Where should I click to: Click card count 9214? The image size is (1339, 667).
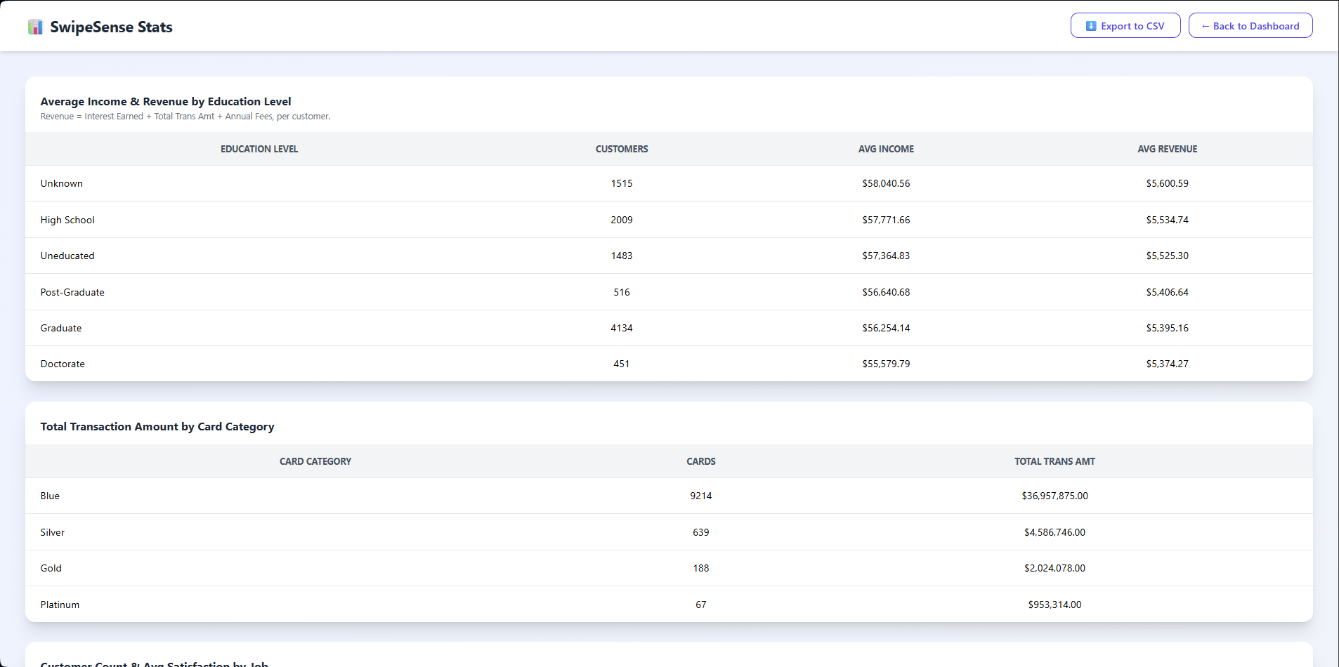701,496
